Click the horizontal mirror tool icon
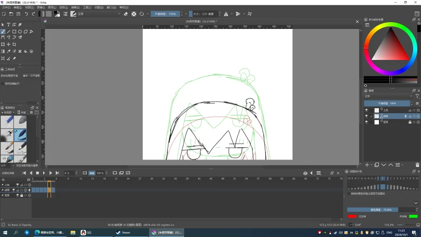This screenshot has height=237, width=421. point(226,14)
